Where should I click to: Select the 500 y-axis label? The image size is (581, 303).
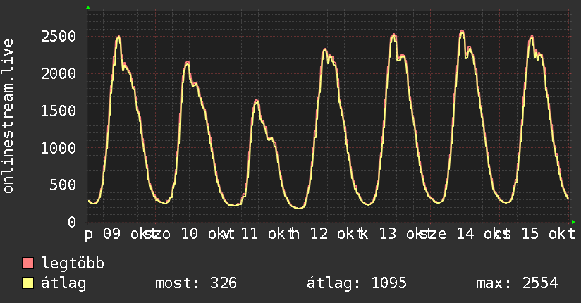pyautogui.click(x=63, y=185)
